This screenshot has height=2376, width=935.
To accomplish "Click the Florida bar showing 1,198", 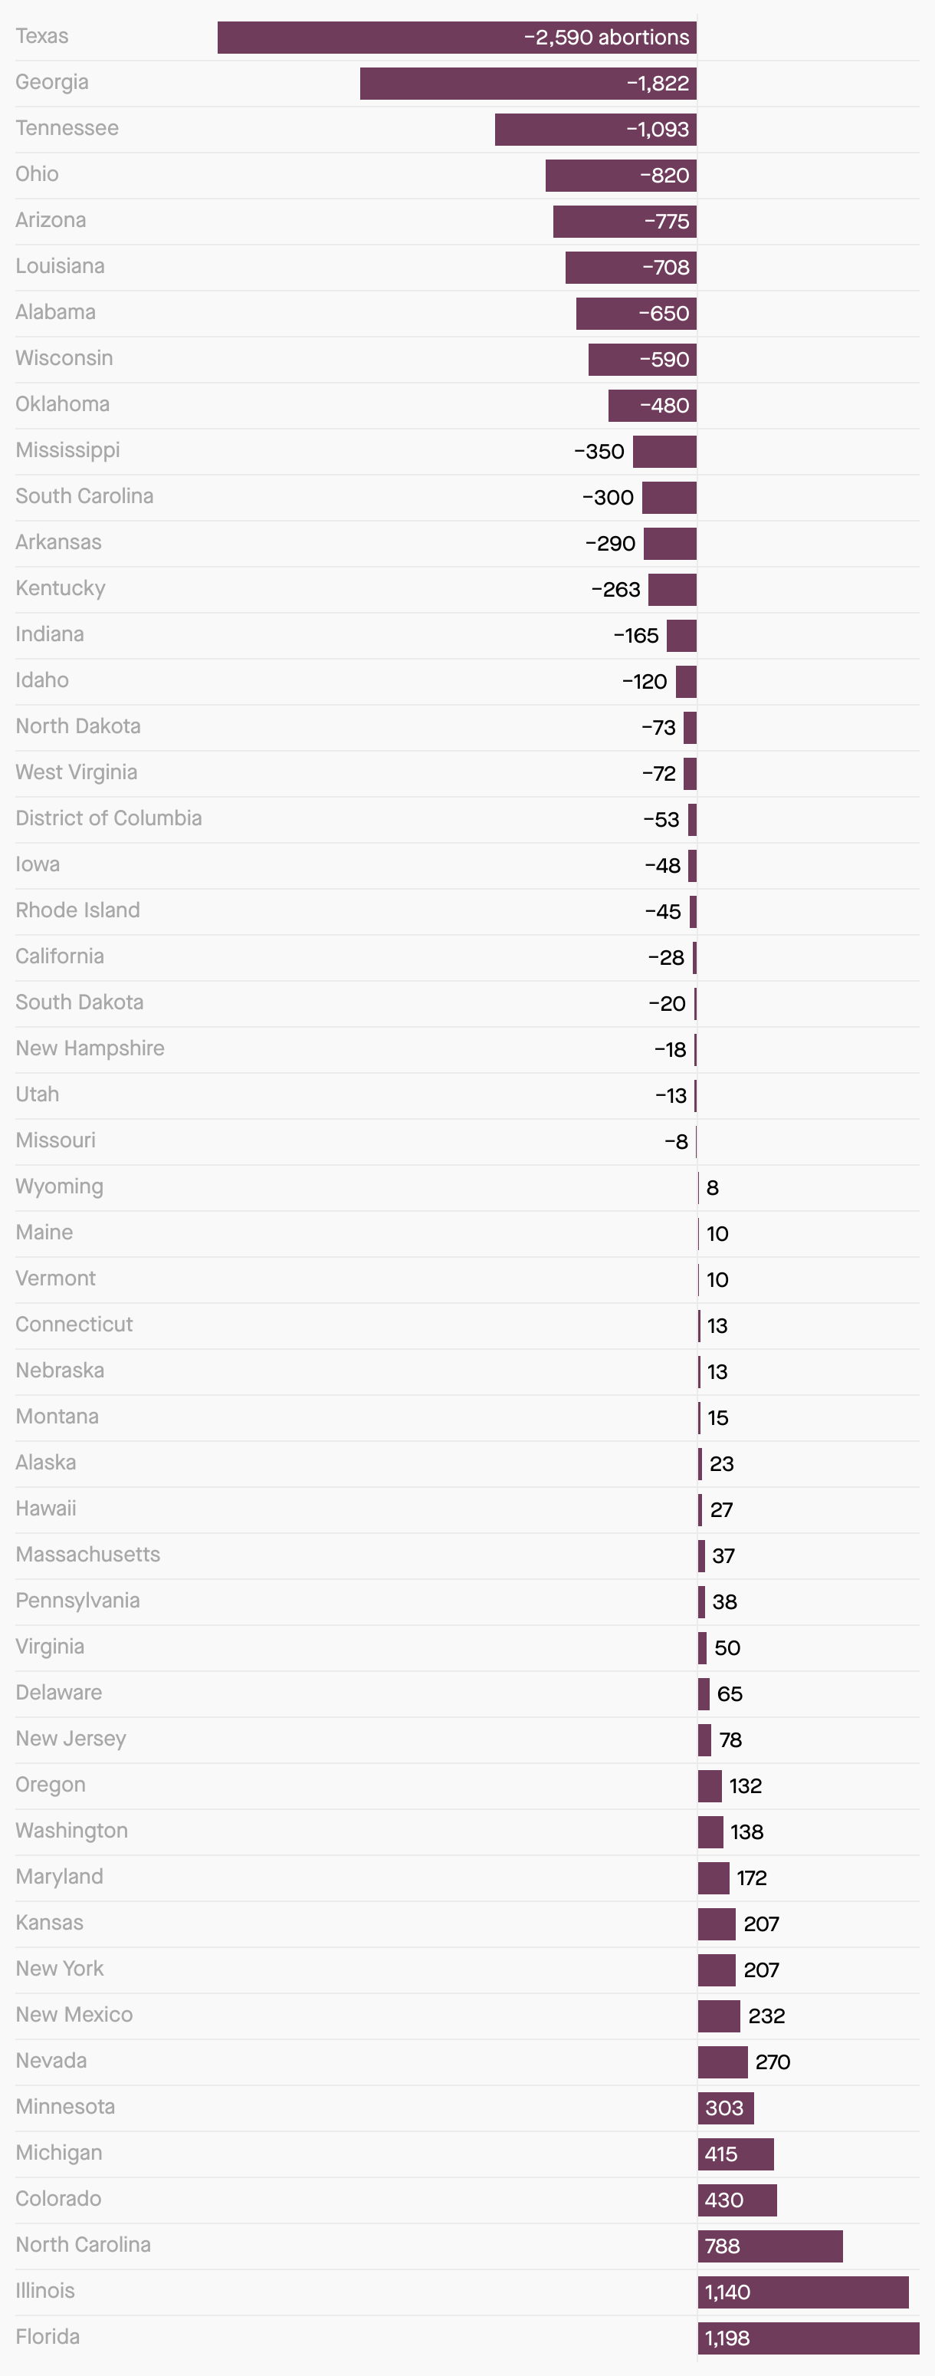I will pyautogui.click(x=809, y=2338).
